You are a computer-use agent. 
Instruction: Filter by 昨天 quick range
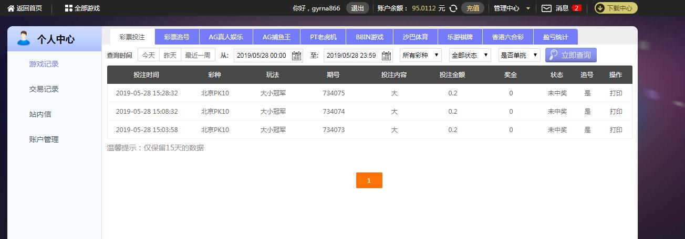coord(170,55)
